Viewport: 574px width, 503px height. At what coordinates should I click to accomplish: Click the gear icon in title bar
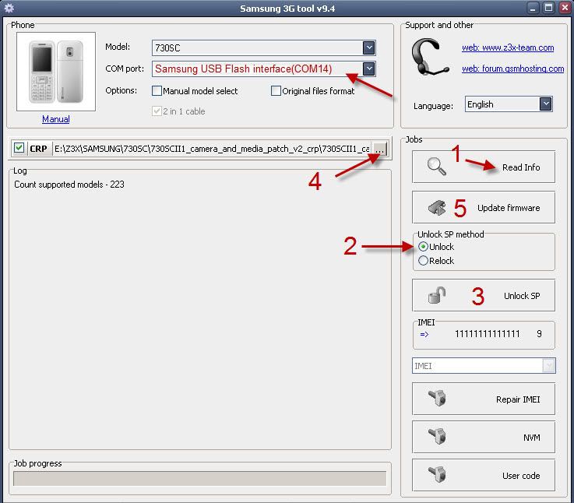click(x=9, y=8)
